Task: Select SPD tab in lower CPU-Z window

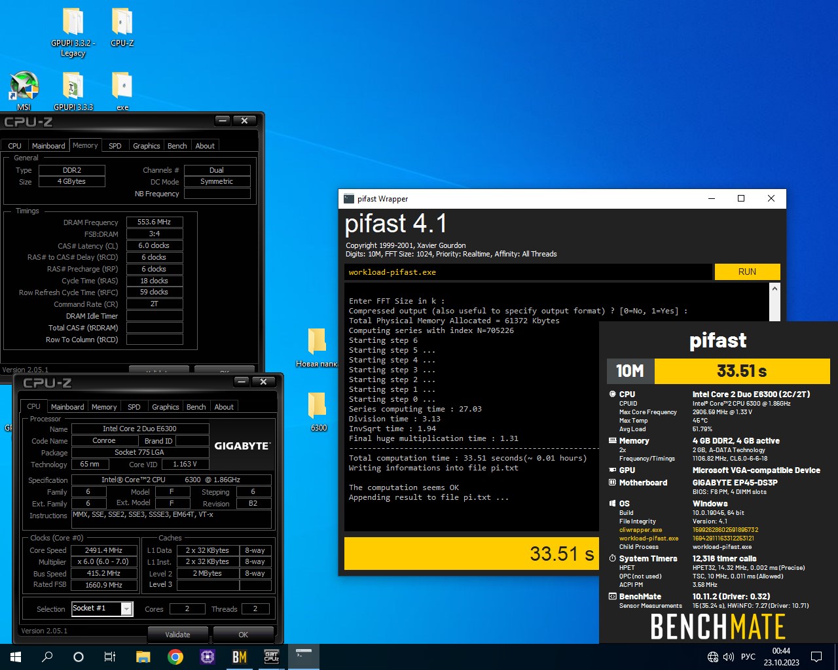Action: tap(134, 407)
